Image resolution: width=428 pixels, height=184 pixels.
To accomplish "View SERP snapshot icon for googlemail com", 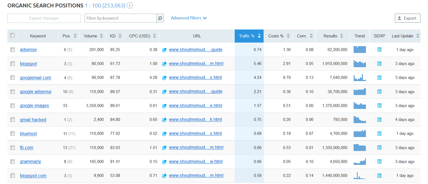I will [x=379, y=78].
